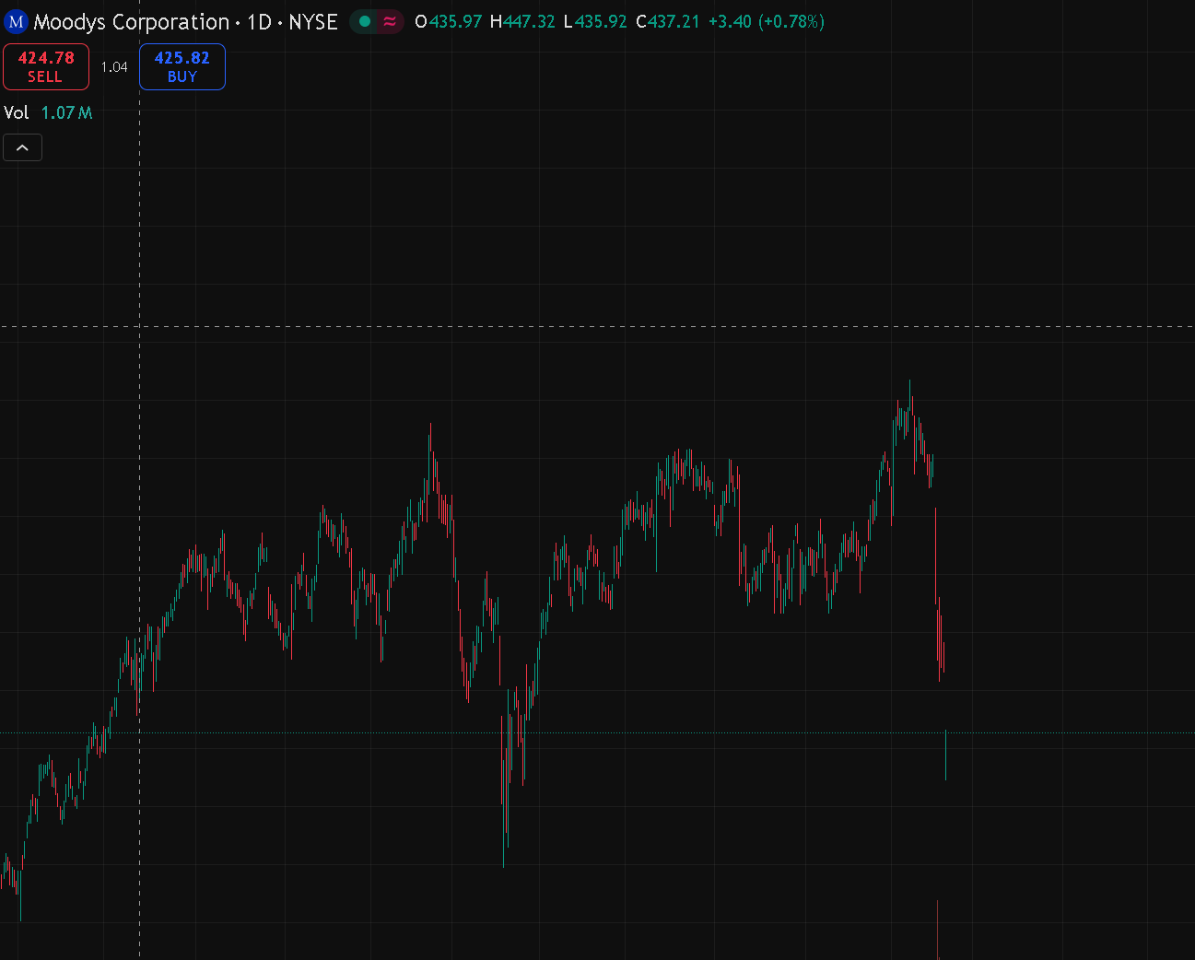Screen dimensions: 1195x960
Task: Click the Moodys 'M' logo icon
Action: pos(16,22)
